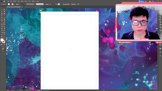The width and height of the screenshot is (162, 91).
Task: Pick the Eyedropper tool
Action: (x=2, y=30)
